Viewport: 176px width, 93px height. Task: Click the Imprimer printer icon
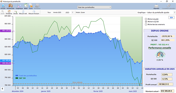pos(156,7)
